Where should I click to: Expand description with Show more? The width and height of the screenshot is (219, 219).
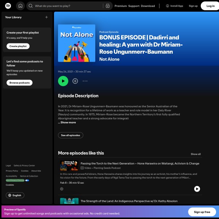(68, 123)
